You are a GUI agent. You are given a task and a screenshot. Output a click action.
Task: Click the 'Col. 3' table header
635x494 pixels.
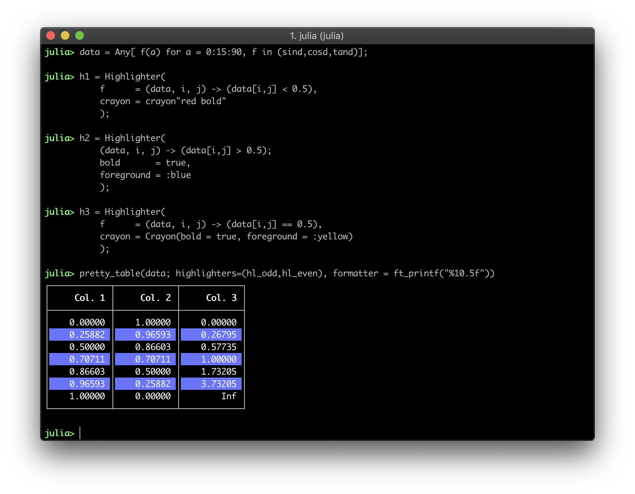click(221, 298)
